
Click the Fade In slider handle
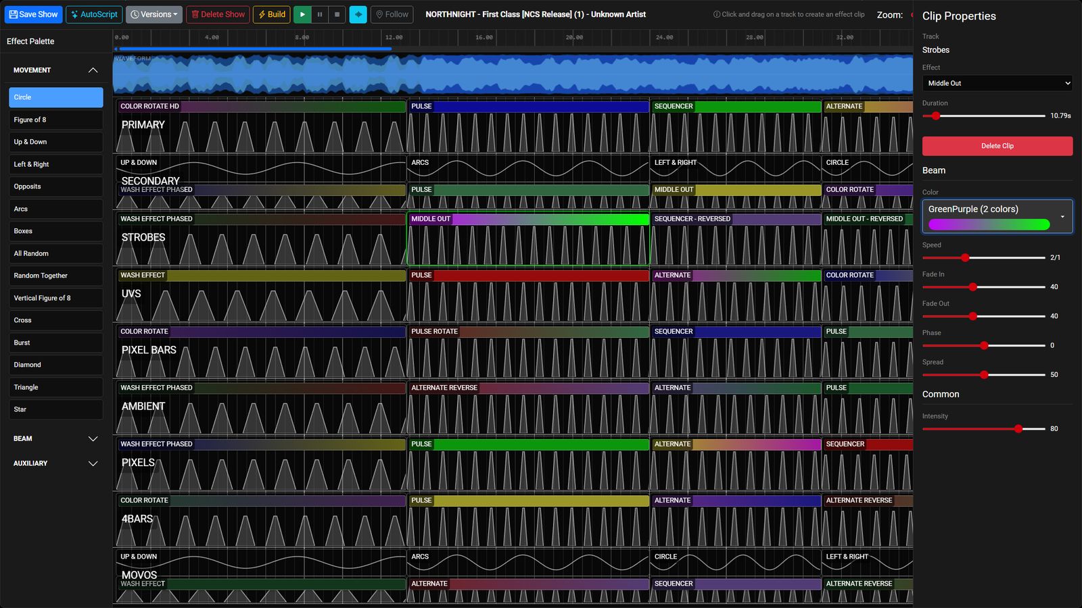[972, 287]
